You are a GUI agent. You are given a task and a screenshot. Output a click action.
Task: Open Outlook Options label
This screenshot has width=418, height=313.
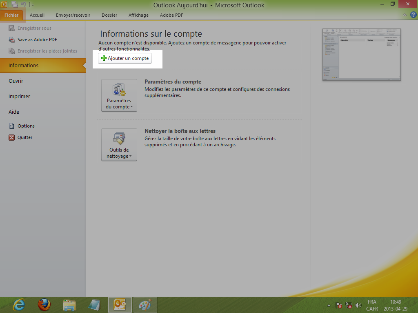point(26,126)
